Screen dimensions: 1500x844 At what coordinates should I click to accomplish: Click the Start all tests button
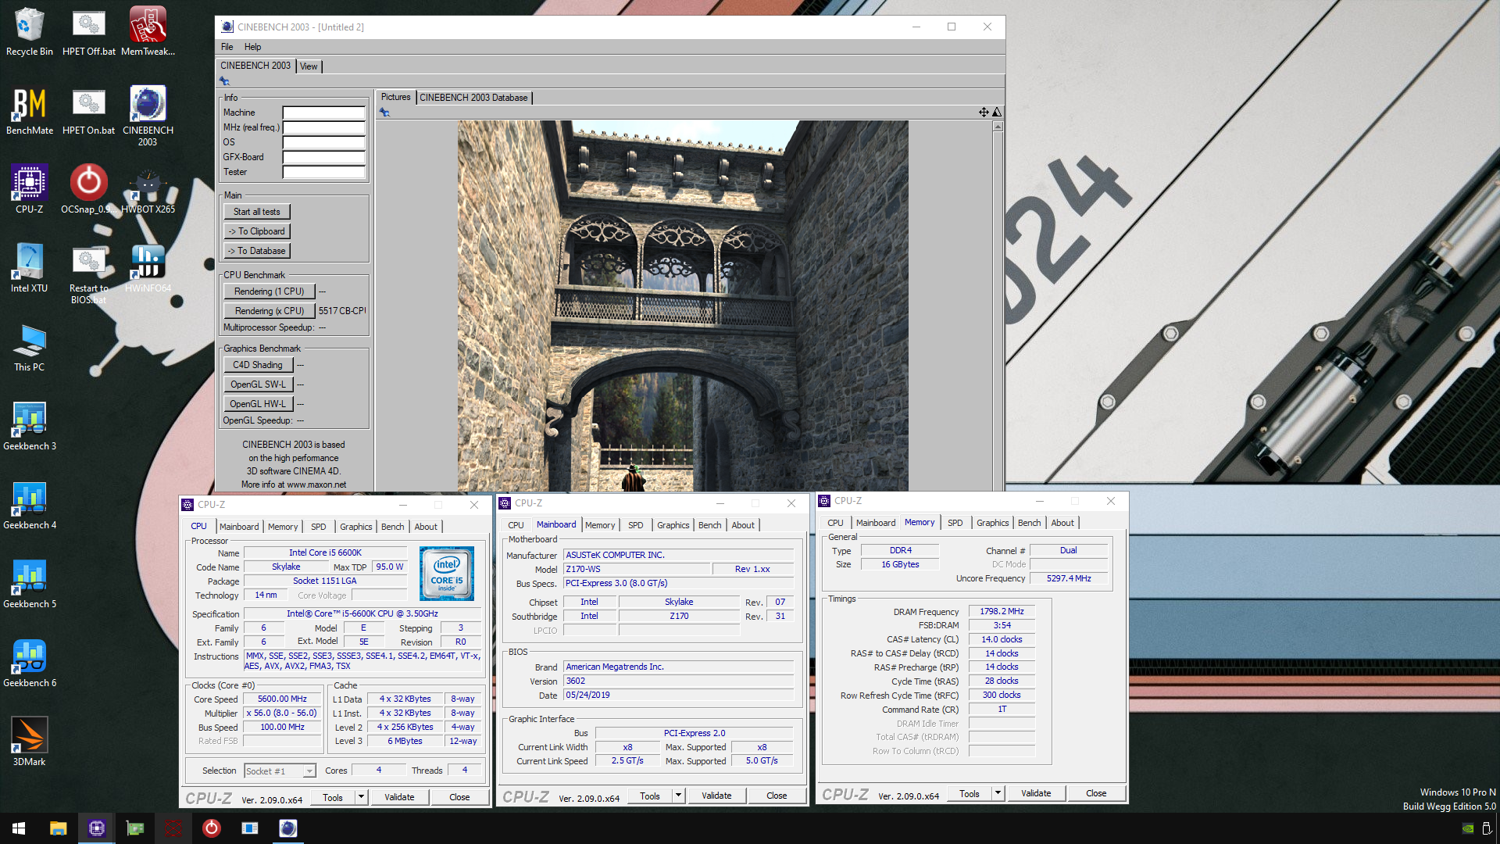pos(256,212)
